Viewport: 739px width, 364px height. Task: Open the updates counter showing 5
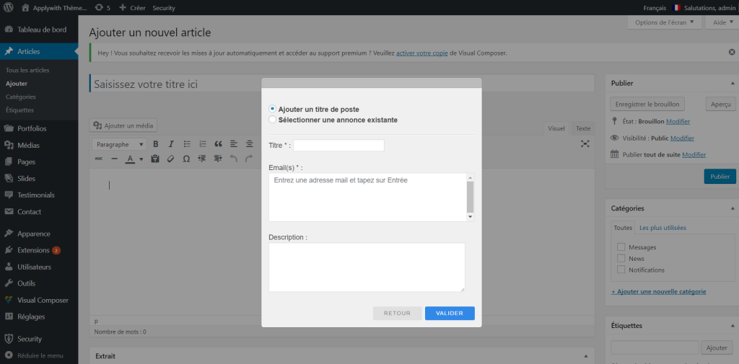click(x=102, y=8)
